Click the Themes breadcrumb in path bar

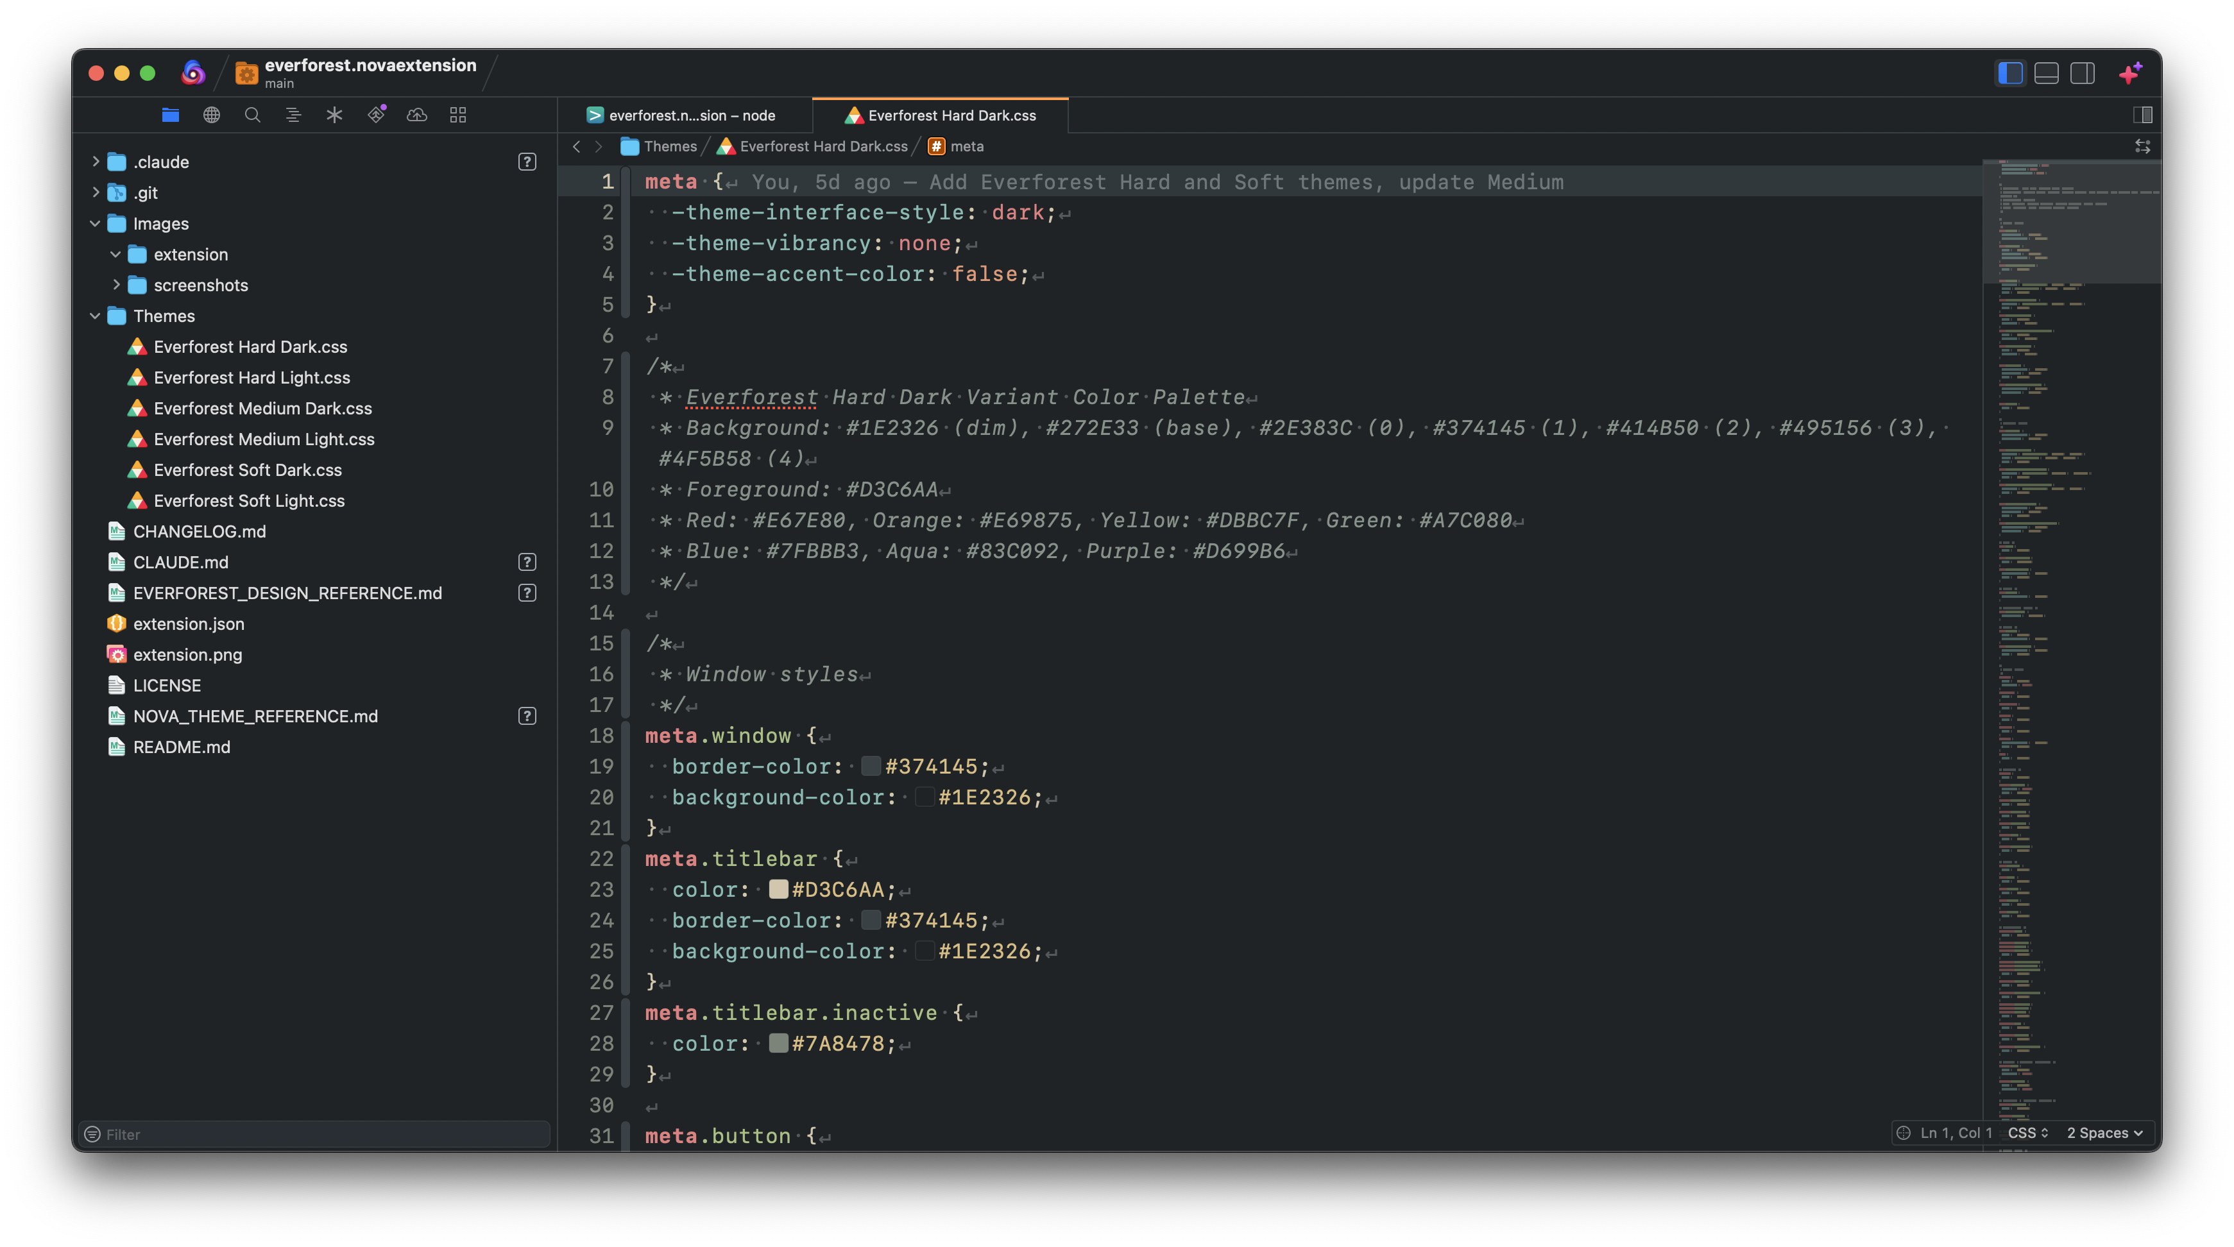coord(670,146)
